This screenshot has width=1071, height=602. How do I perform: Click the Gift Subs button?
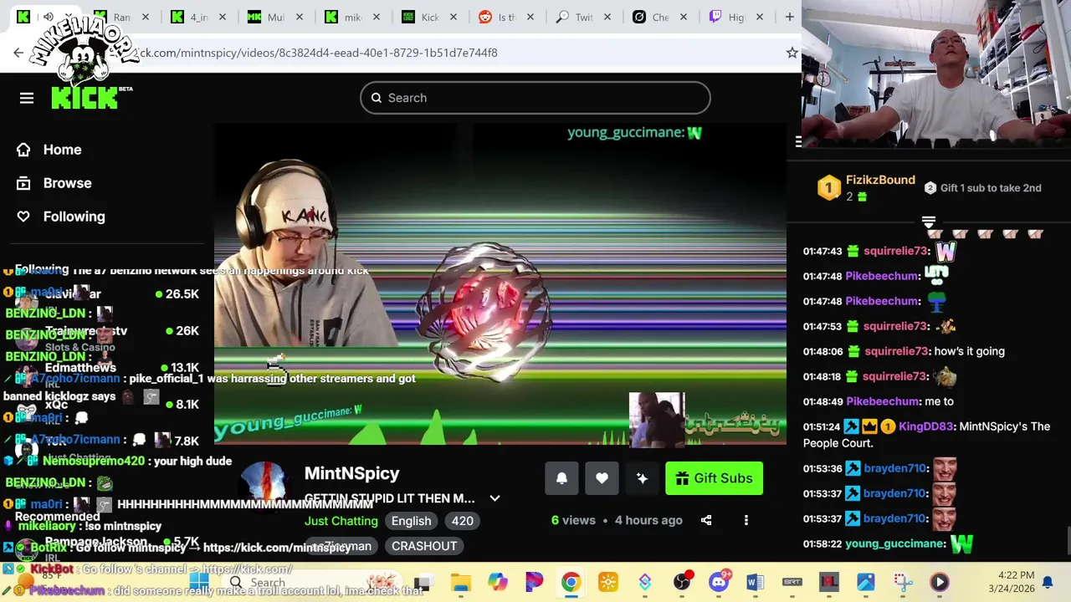pos(714,478)
